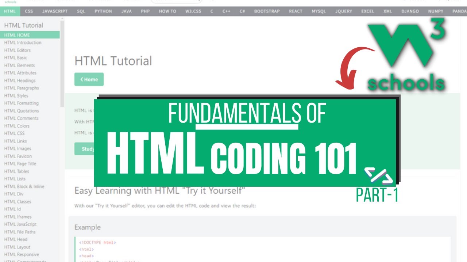Open HTML Classes lesson

[x=18, y=202]
